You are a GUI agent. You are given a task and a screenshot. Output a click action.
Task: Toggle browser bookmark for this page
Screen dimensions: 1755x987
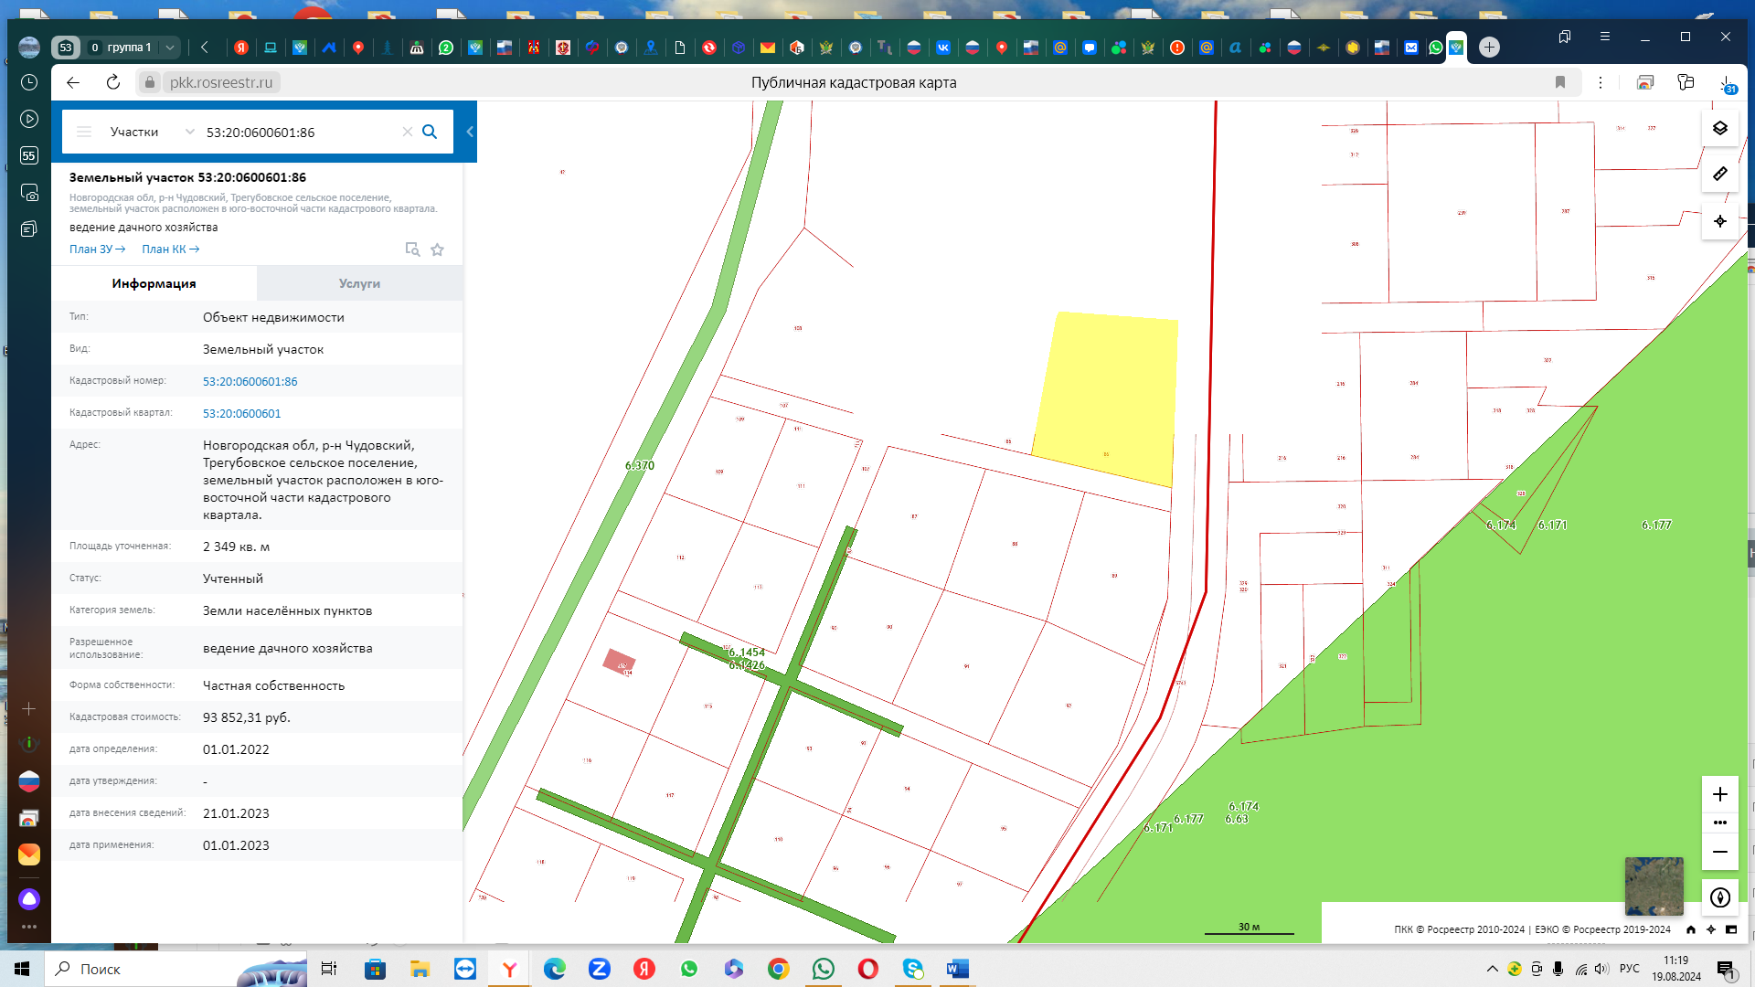[x=1560, y=82]
